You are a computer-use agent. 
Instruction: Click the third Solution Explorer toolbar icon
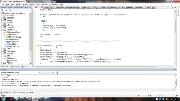[x=10, y=10]
